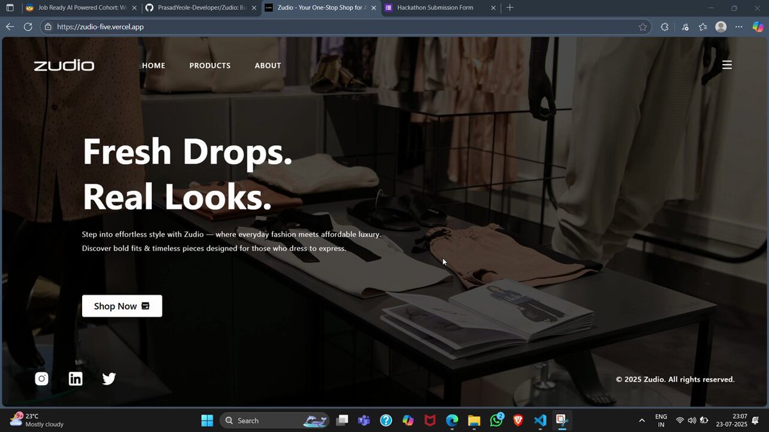Open browser extensions puzzle icon
This screenshot has width=769, height=432.
(x=665, y=27)
